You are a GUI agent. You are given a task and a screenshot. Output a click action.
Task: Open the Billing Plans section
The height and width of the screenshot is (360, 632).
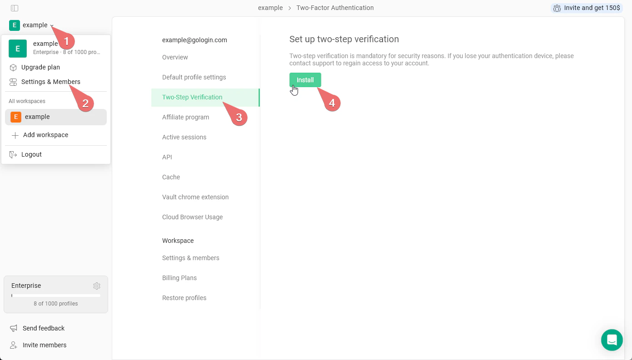pos(179,278)
